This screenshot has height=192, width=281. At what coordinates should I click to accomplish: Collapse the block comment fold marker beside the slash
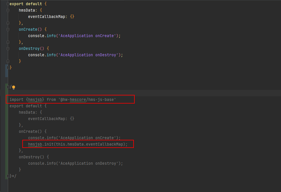[x=8, y=87]
